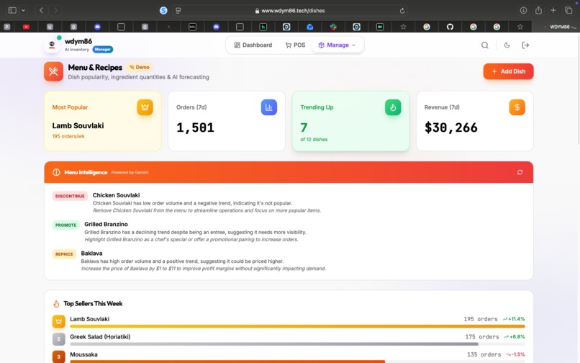Switch to the U favicon tab
The width and height of the screenshot is (580, 363).
click(x=50, y=27)
